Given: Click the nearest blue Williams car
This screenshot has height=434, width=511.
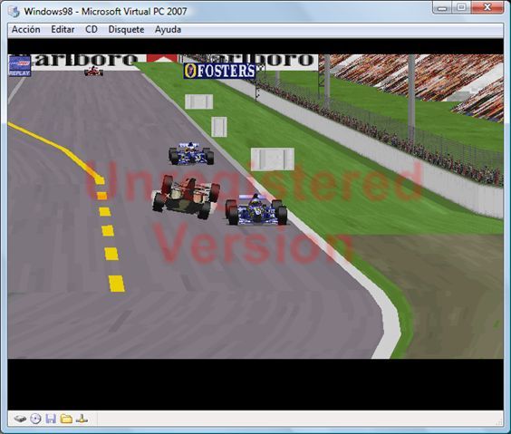Looking at the screenshot, I should pos(256,209).
